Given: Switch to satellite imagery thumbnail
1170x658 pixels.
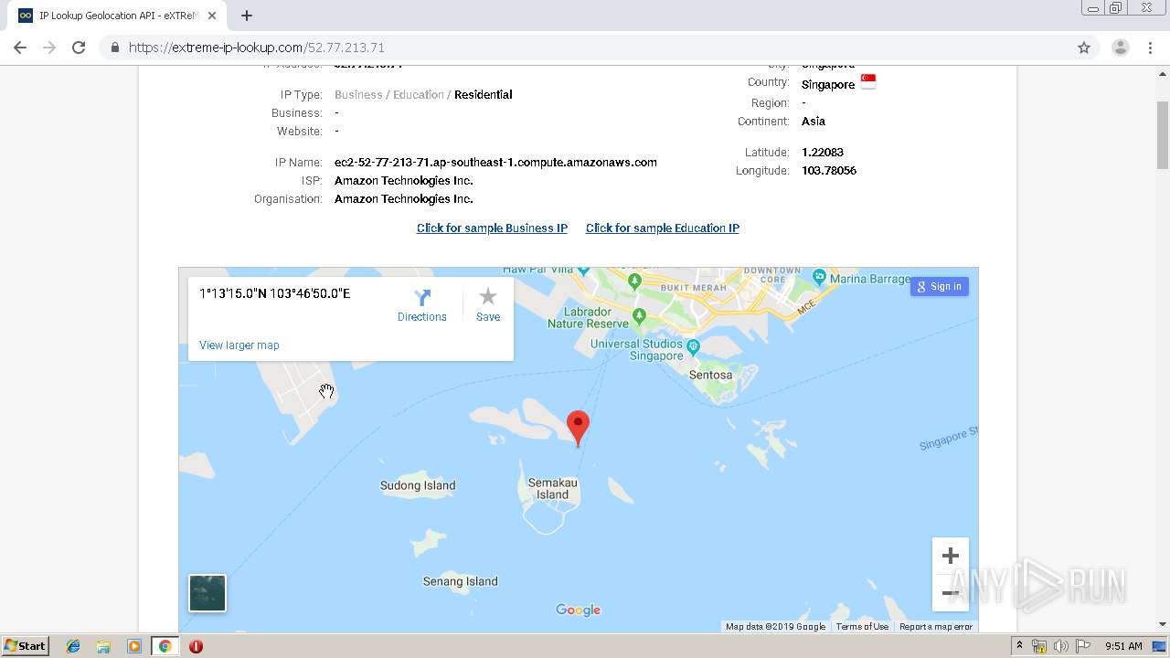Looking at the screenshot, I should coord(207,593).
